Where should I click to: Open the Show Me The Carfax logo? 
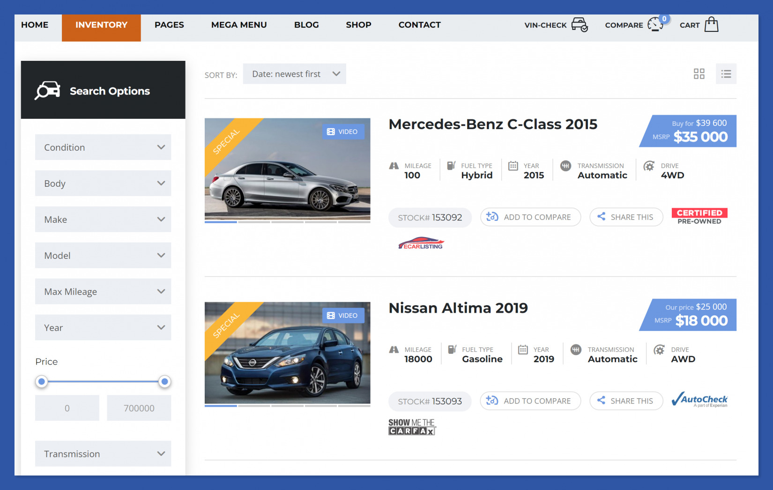pyautogui.click(x=412, y=427)
